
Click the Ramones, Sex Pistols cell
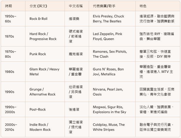coord(112,54)
